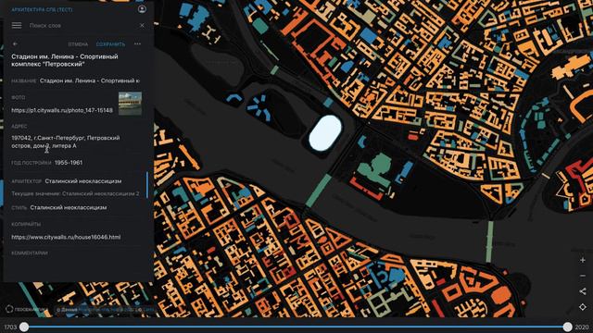The height and width of the screenshot is (333, 593).
Task: Edit the year built value 1955-1961
Action: pyautogui.click(x=69, y=163)
